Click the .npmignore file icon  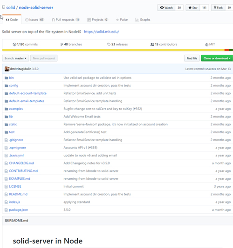click(6, 148)
